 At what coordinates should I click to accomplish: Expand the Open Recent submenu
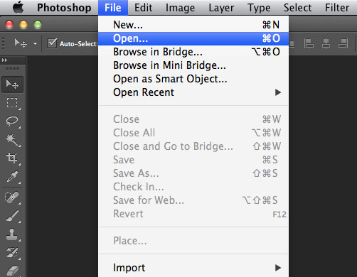193,92
